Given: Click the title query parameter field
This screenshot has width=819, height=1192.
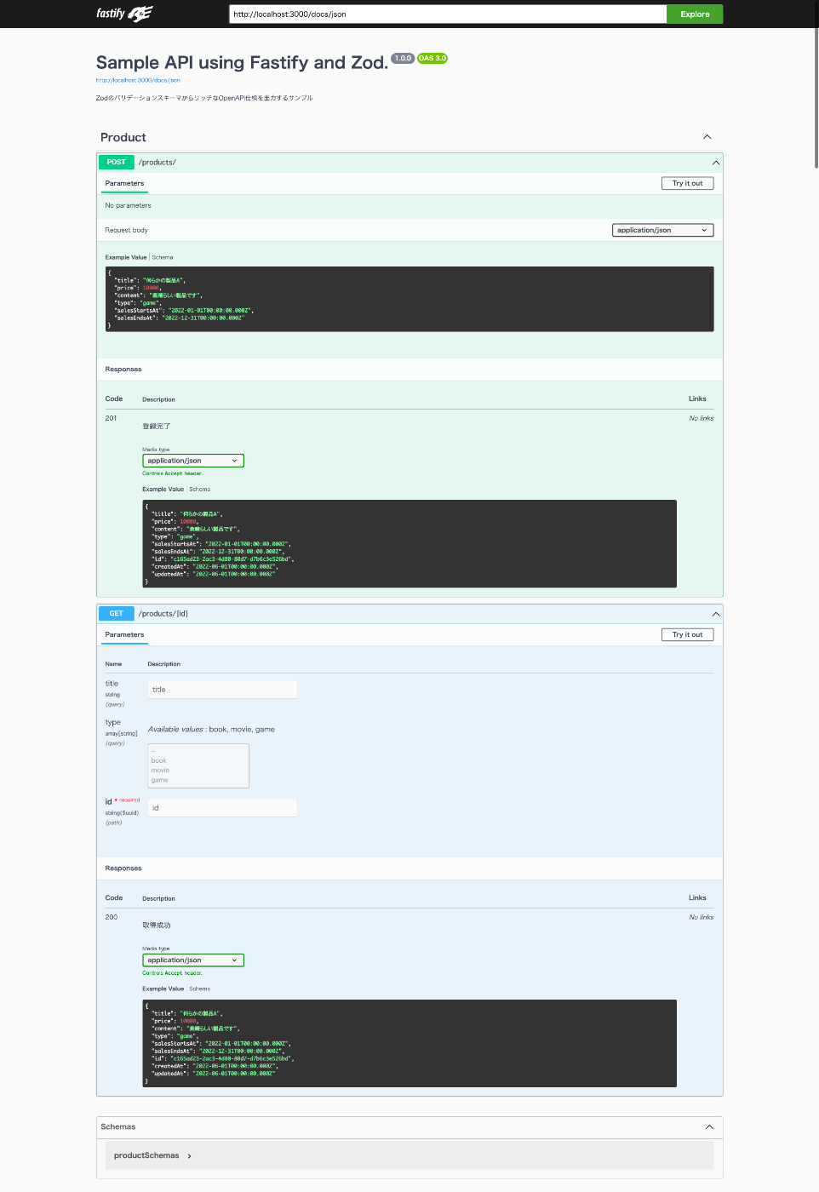Looking at the screenshot, I should (222, 690).
